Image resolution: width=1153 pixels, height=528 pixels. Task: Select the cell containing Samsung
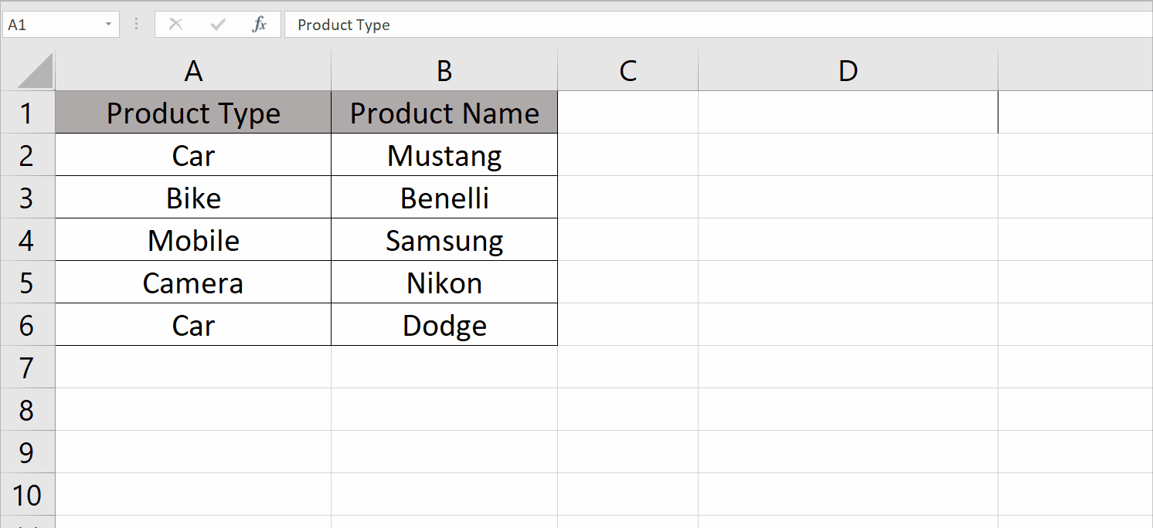(x=444, y=239)
